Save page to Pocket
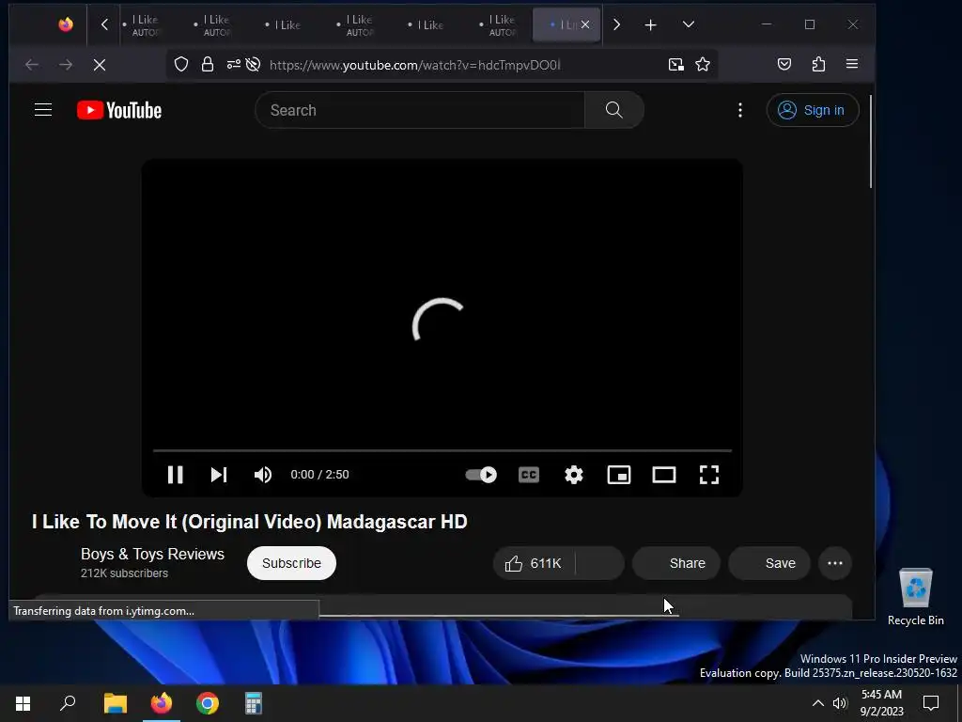Screen dimensions: 962x722 click(784, 65)
